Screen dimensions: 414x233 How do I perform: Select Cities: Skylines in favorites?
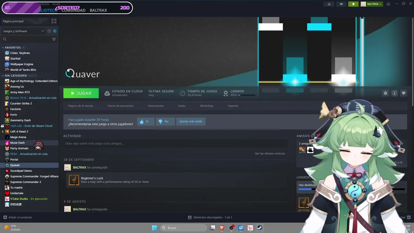(20, 53)
